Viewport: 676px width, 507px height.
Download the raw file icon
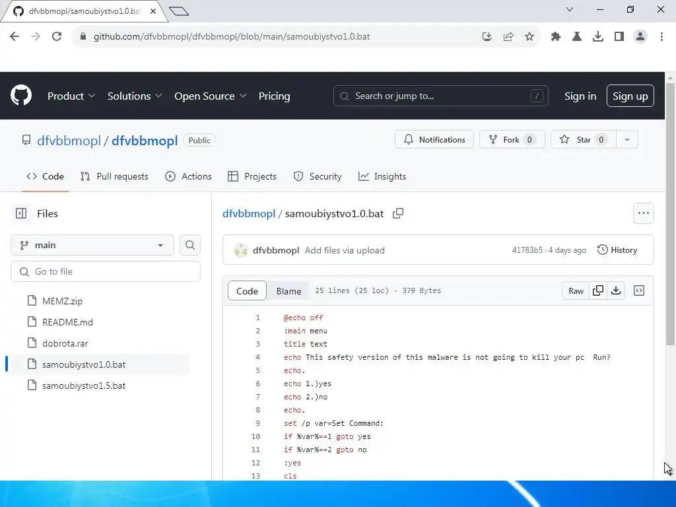(x=616, y=290)
